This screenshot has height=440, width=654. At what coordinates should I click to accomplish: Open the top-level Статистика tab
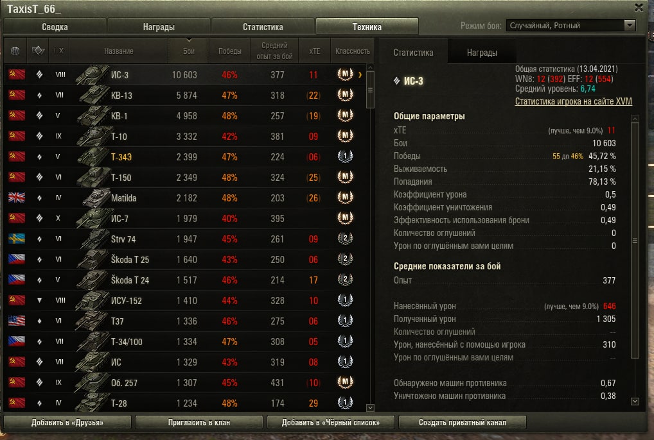click(x=263, y=27)
